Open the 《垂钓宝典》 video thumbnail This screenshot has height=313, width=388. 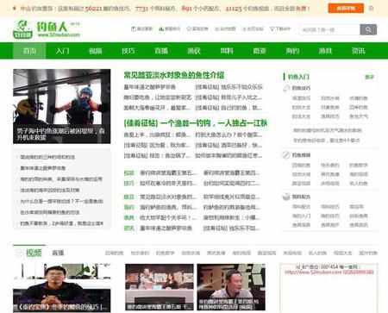62,288
